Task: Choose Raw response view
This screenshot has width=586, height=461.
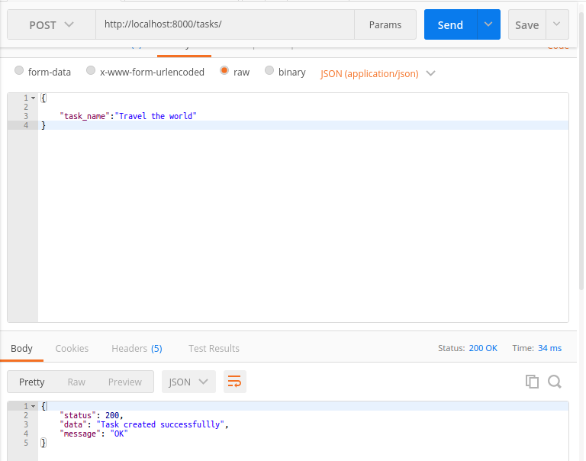Action: point(76,382)
